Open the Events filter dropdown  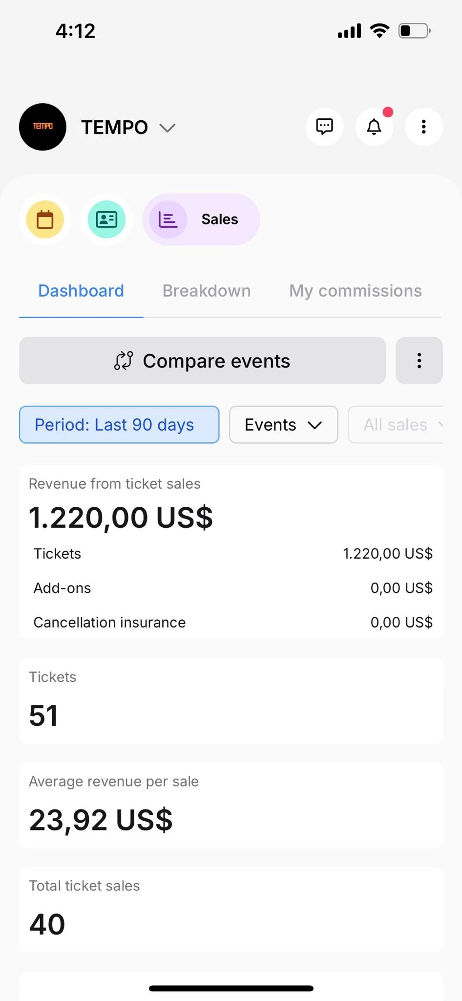click(x=283, y=425)
